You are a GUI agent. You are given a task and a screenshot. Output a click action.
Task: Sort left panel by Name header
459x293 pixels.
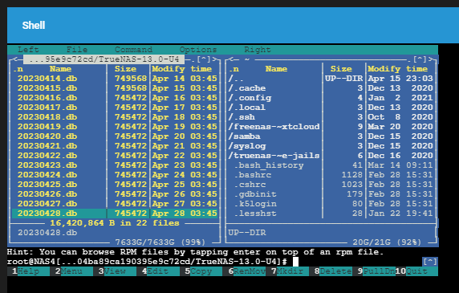click(60, 69)
